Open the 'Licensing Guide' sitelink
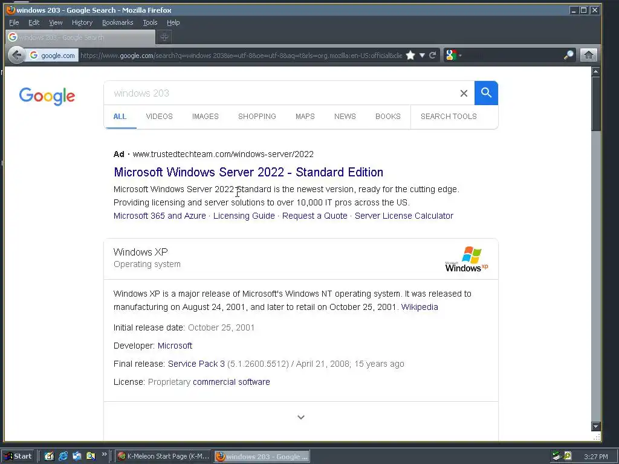This screenshot has width=619, height=464. [244, 216]
